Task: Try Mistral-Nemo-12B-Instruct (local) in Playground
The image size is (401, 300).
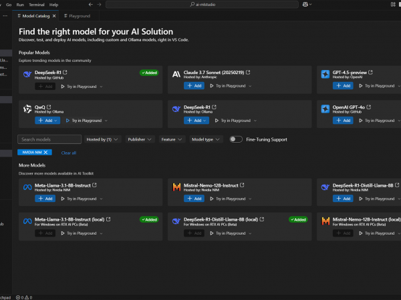Action: (x=377, y=233)
